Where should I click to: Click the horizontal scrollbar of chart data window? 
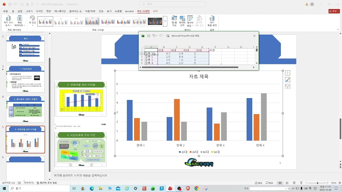pos(190,67)
